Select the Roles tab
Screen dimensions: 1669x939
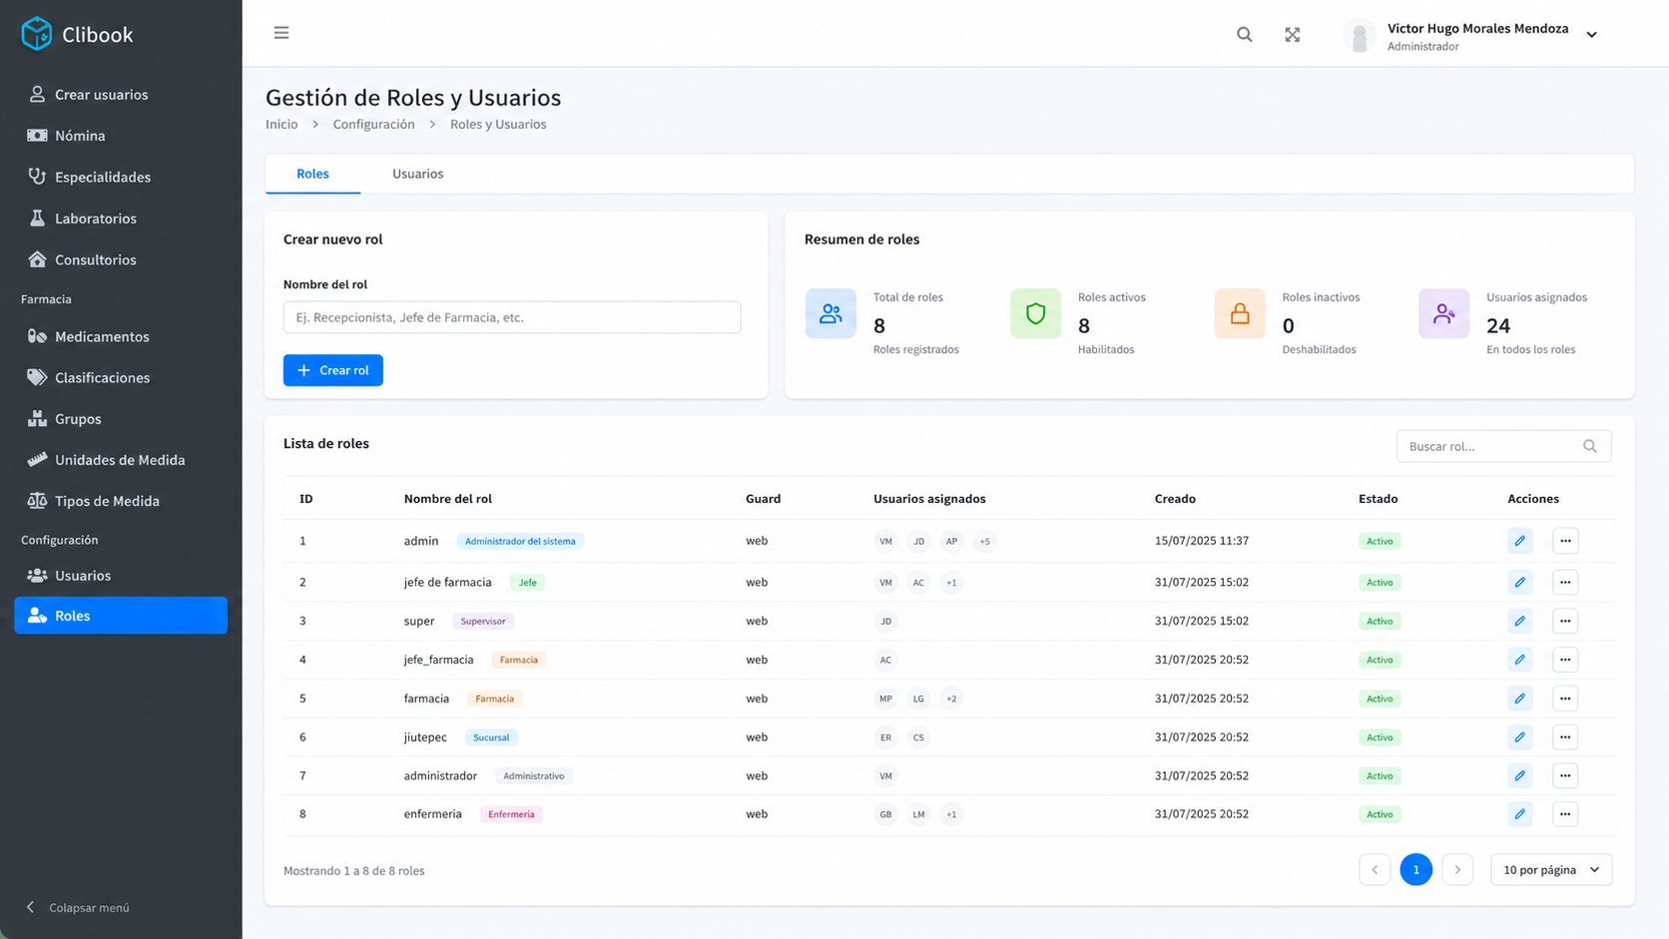click(x=312, y=174)
